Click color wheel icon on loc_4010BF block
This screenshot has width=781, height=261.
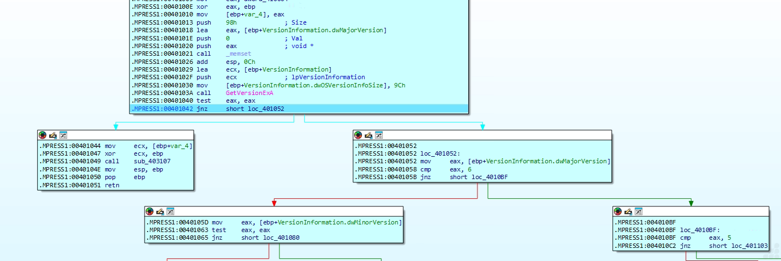pyautogui.click(x=618, y=211)
